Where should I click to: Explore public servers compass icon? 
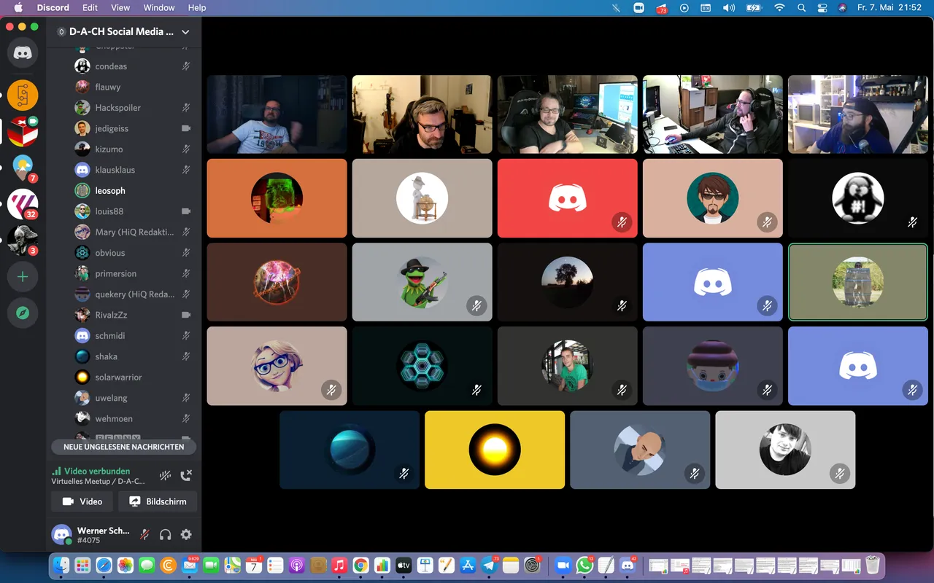pyautogui.click(x=23, y=313)
